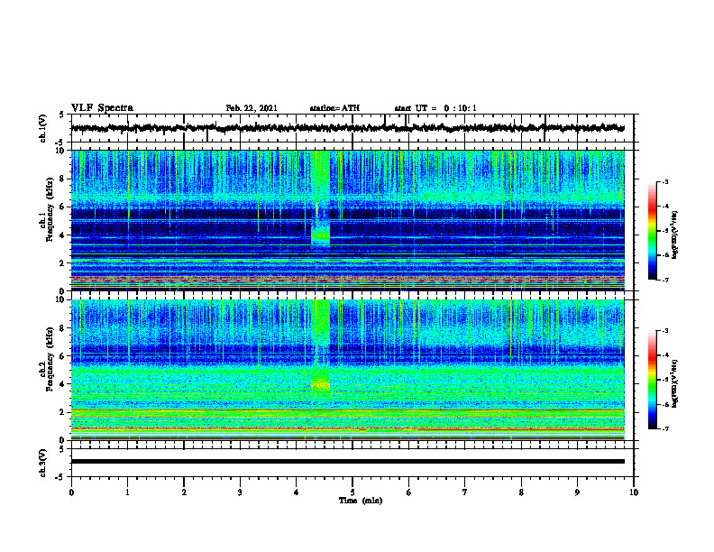
Task: Click the "VLF Spectra" title text
Action: click(x=102, y=108)
